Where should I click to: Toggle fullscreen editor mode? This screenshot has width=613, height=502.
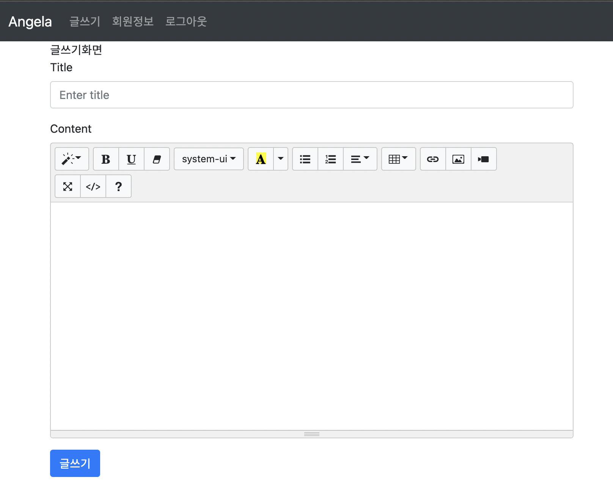pyautogui.click(x=68, y=186)
